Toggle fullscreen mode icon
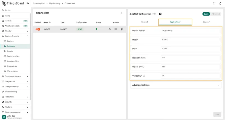The height and width of the screenshot is (120, 225). click(214, 3)
